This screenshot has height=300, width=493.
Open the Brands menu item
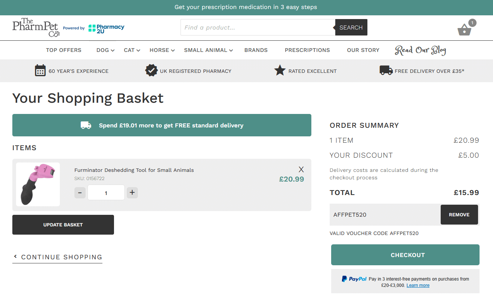(256, 50)
